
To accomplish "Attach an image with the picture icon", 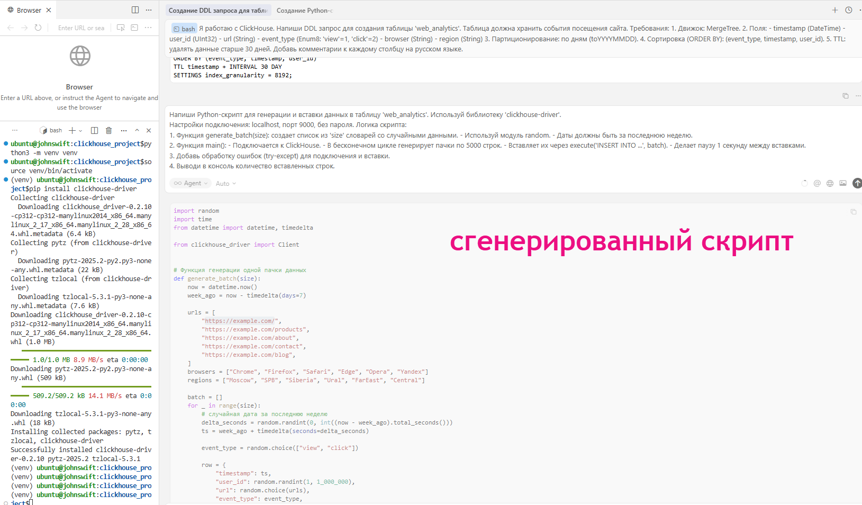I will [842, 183].
